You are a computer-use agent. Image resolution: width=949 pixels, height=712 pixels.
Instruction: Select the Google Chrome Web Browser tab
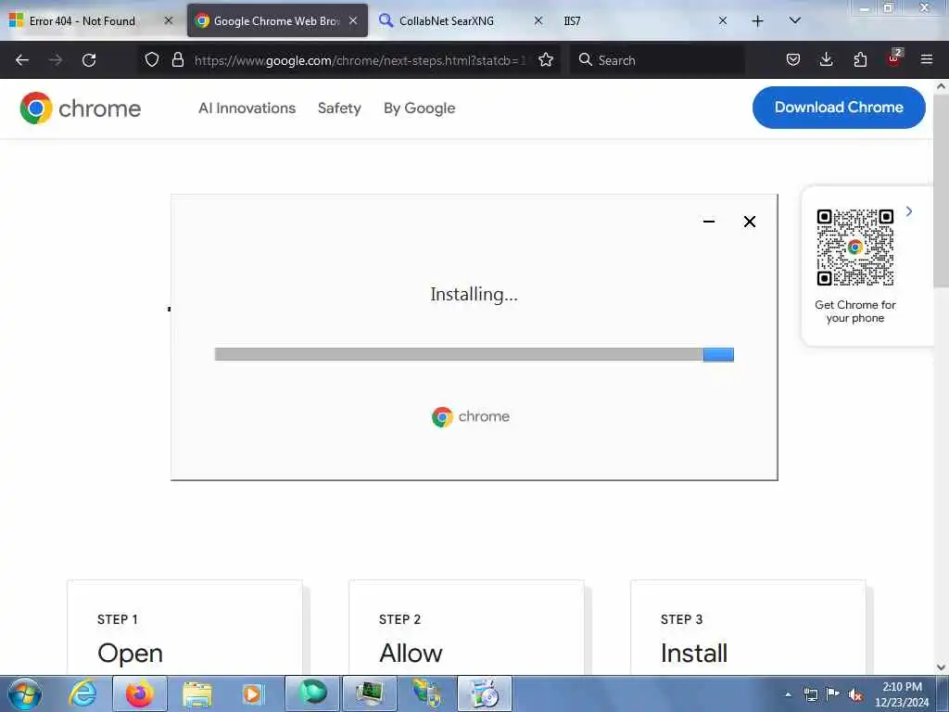[277, 20]
